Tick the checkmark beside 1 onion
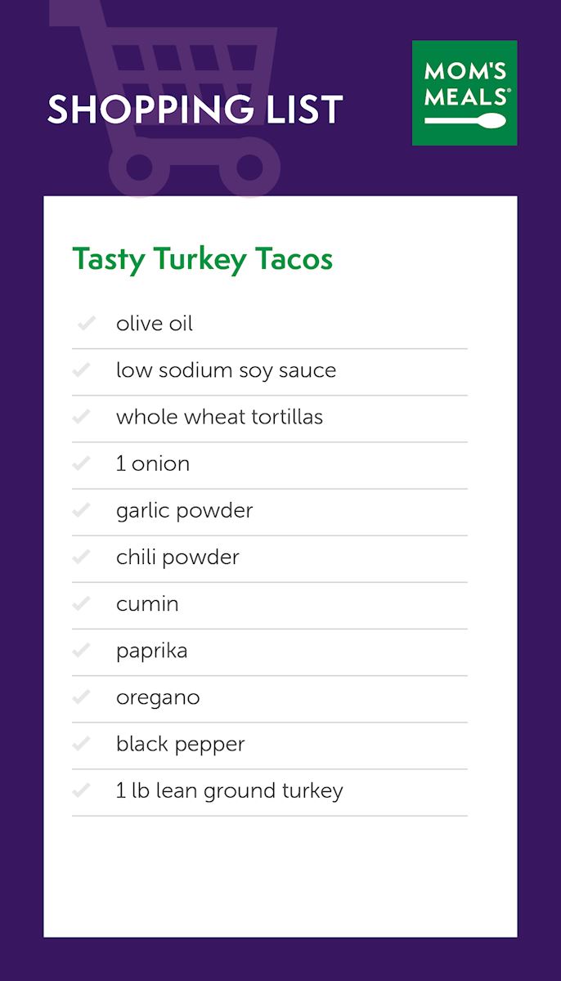 point(83,464)
